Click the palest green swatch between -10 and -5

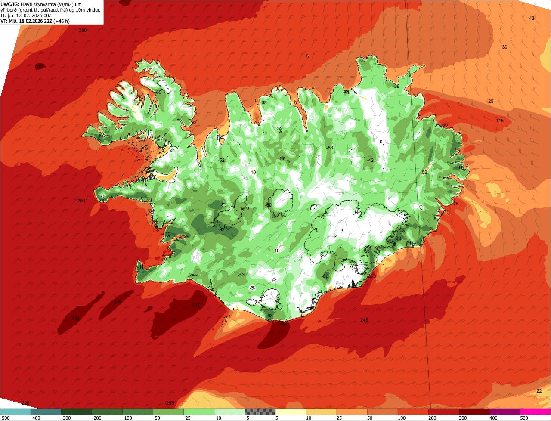point(229,412)
